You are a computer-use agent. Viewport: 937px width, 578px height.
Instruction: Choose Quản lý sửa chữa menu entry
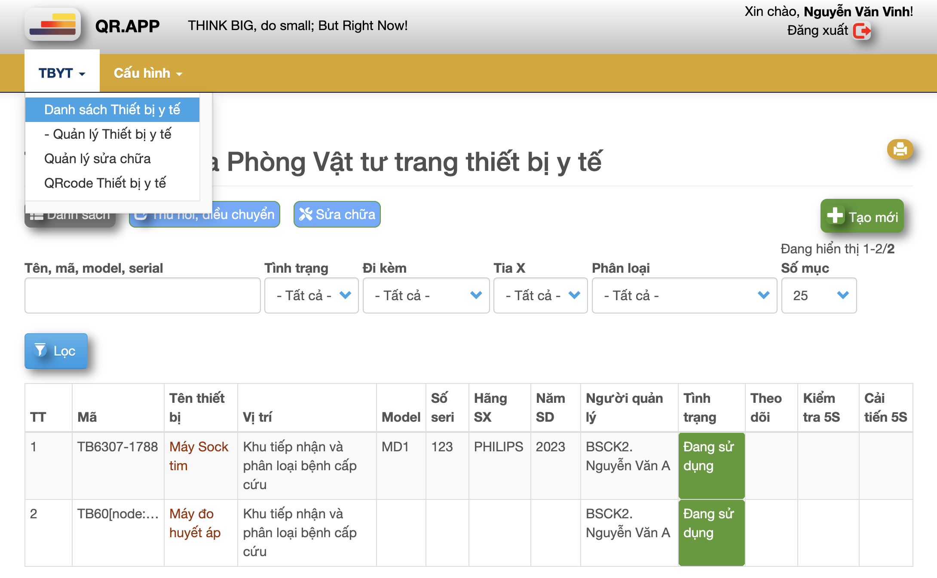pos(98,158)
